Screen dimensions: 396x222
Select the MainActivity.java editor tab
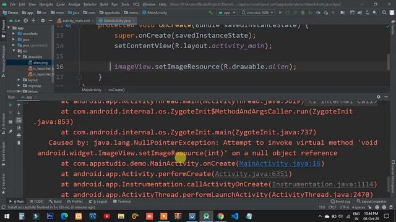(x=117, y=20)
